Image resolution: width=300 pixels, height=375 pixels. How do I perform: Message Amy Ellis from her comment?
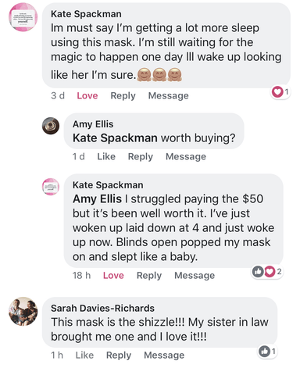click(x=186, y=156)
